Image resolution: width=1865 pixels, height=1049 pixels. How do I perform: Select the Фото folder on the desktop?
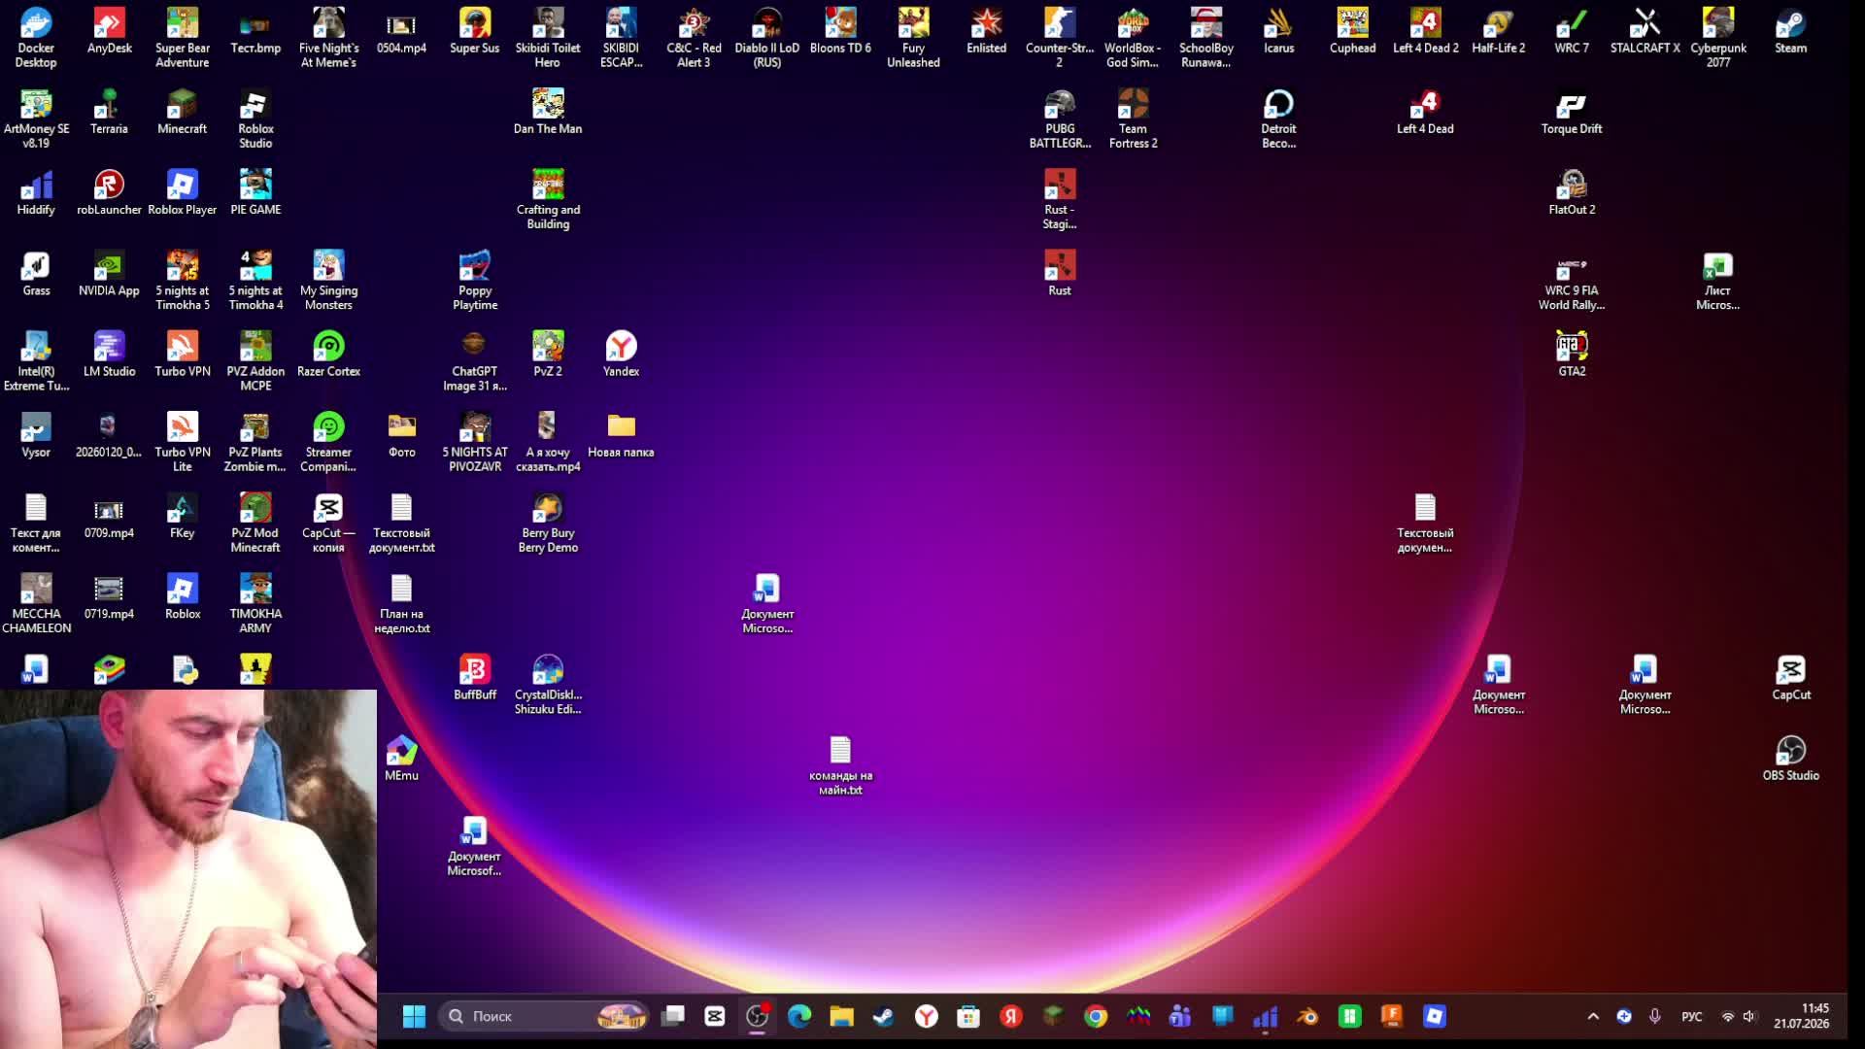click(401, 434)
